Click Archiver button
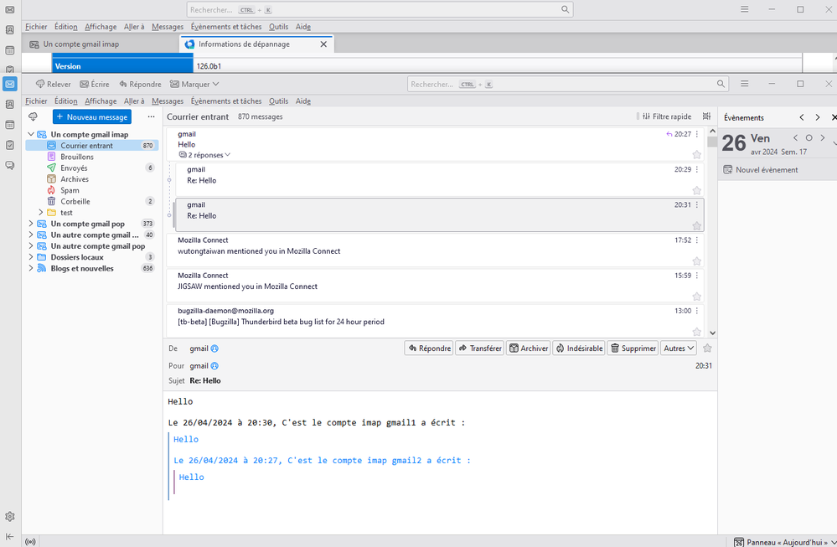This screenshot has height=547, width=837. pyautogui.click(x=529, y=348)
